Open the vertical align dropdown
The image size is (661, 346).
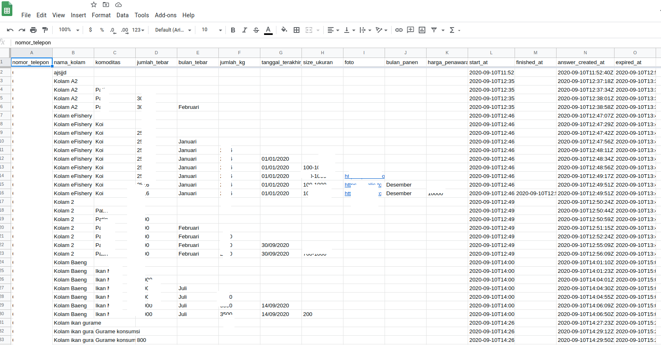click(349, 30)
